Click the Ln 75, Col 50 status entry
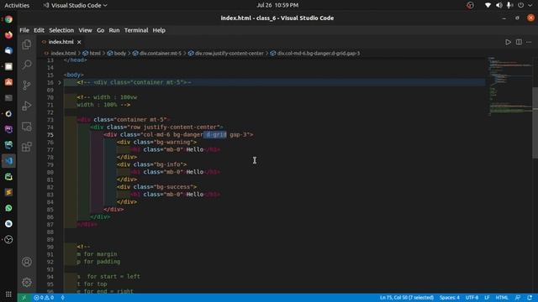Image resolution: width=538 pixels, height=302 pixels. click(x=407, y=298)
